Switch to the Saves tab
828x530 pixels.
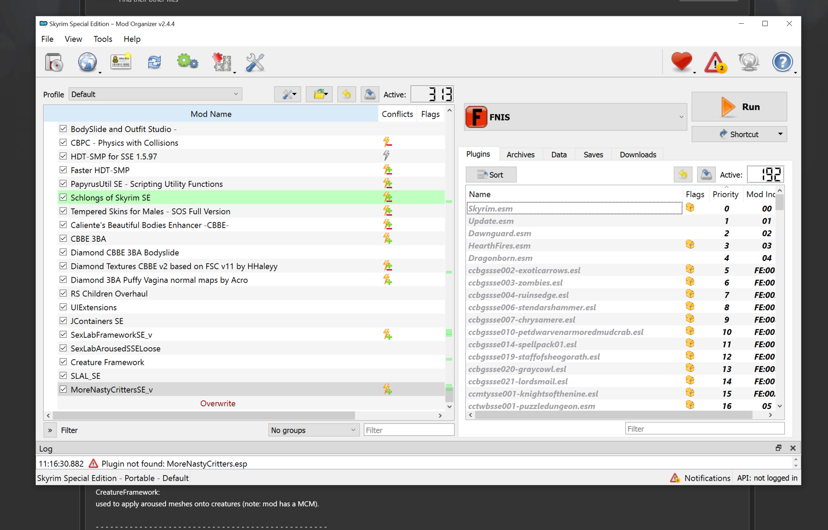click(x=593, y=154)
